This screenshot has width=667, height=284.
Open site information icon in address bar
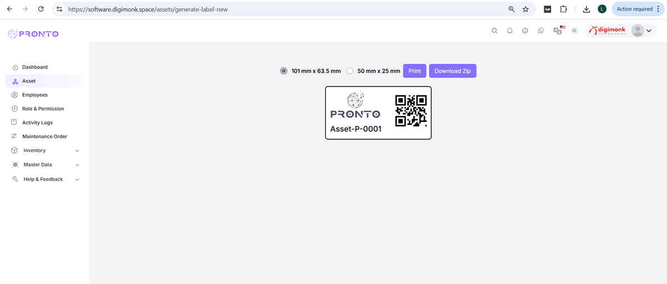pos(60,9)
